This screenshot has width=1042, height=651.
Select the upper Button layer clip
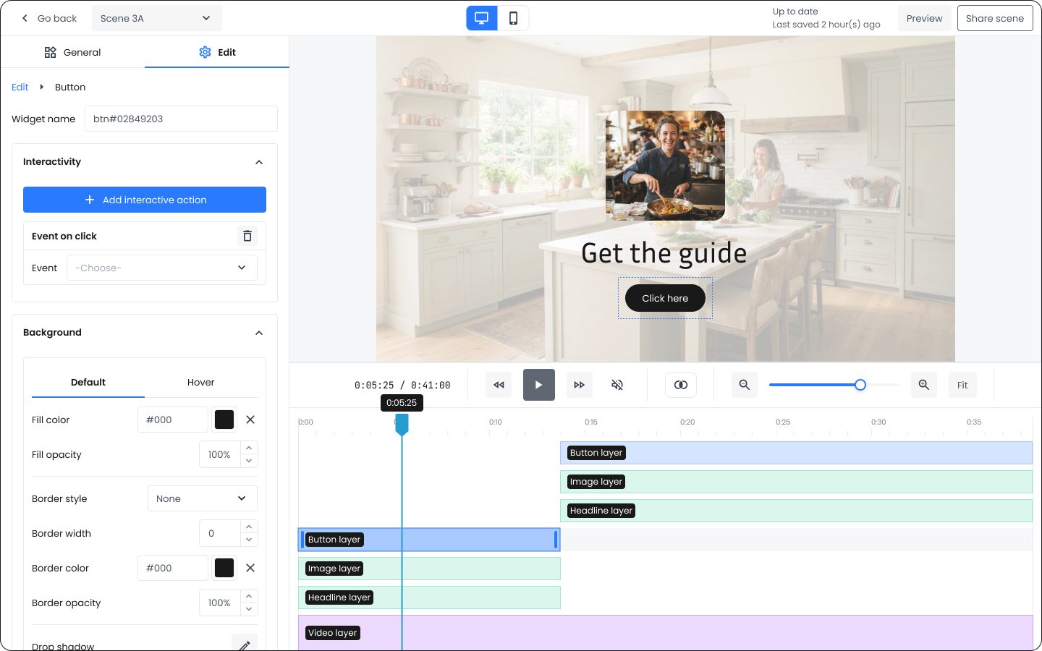click(796, 453)
